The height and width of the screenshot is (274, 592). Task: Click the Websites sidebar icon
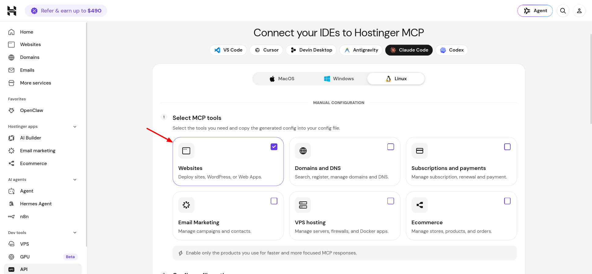[x=11, y=45]
